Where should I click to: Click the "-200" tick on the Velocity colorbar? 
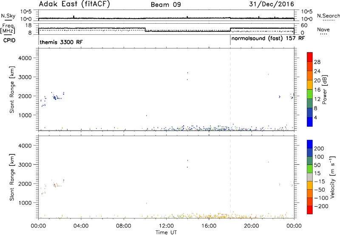(x=320, y=206)
